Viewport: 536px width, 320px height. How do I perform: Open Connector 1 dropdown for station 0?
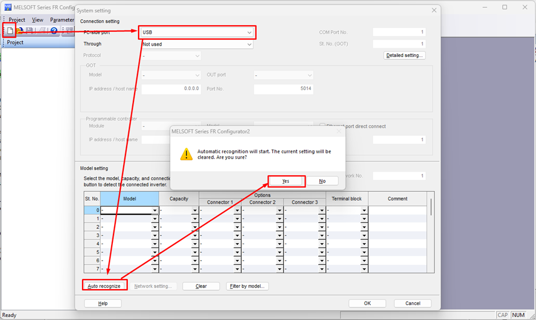(237, 210)
